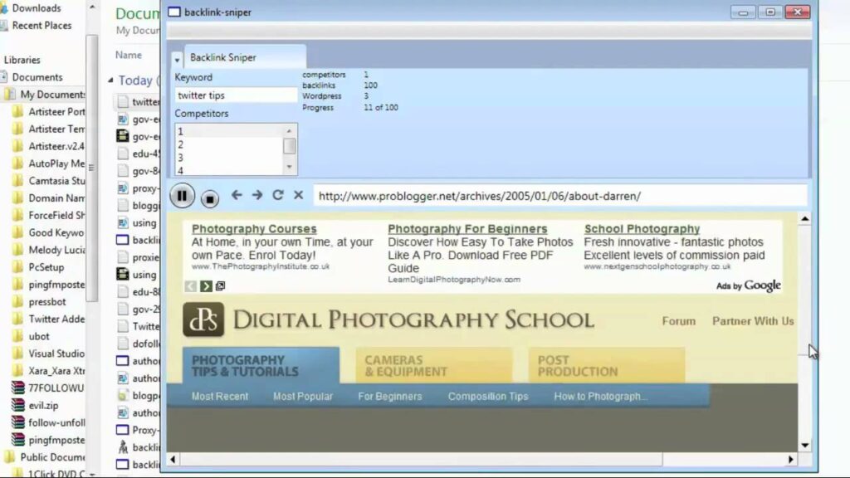
Task: Go forward in embedded browser
Action: [257, 195]
